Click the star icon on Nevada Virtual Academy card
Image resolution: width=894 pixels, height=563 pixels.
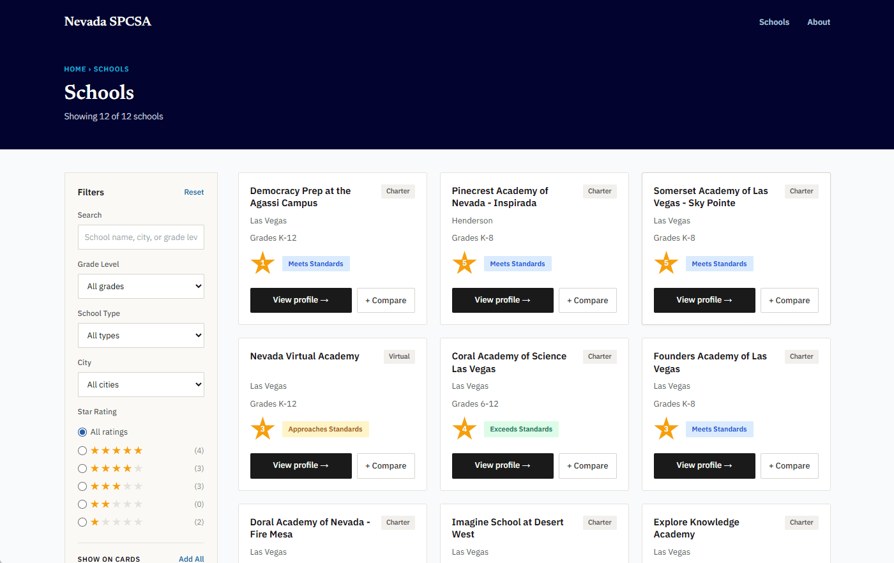point(262,429)
